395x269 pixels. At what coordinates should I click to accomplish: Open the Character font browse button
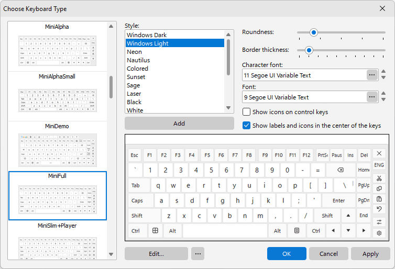click(x=372, y=75)
